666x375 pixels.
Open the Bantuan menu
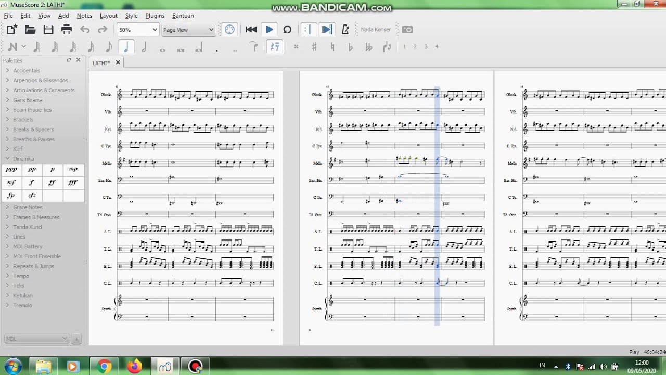183,16
